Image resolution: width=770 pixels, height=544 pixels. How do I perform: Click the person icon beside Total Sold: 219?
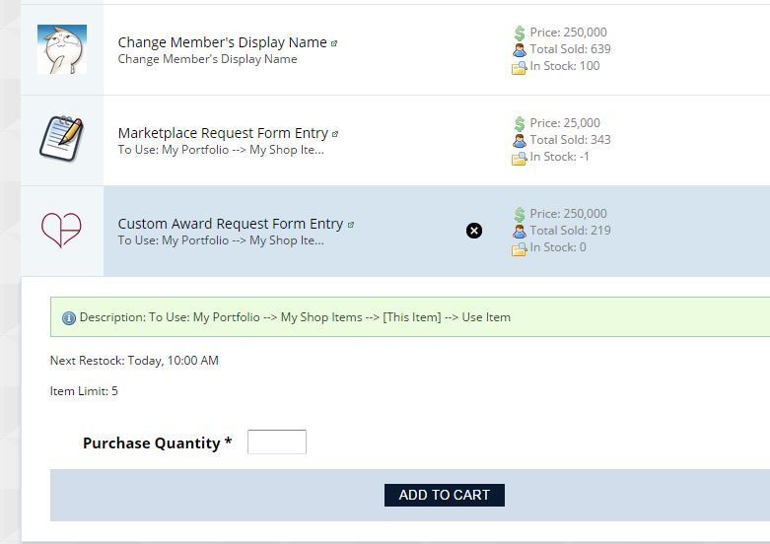pos(520,231)
